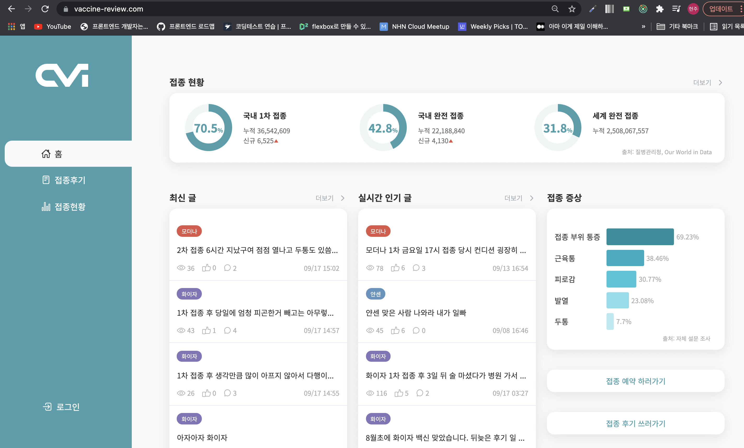Show hidden bookmarks overflow chevron

643,27
